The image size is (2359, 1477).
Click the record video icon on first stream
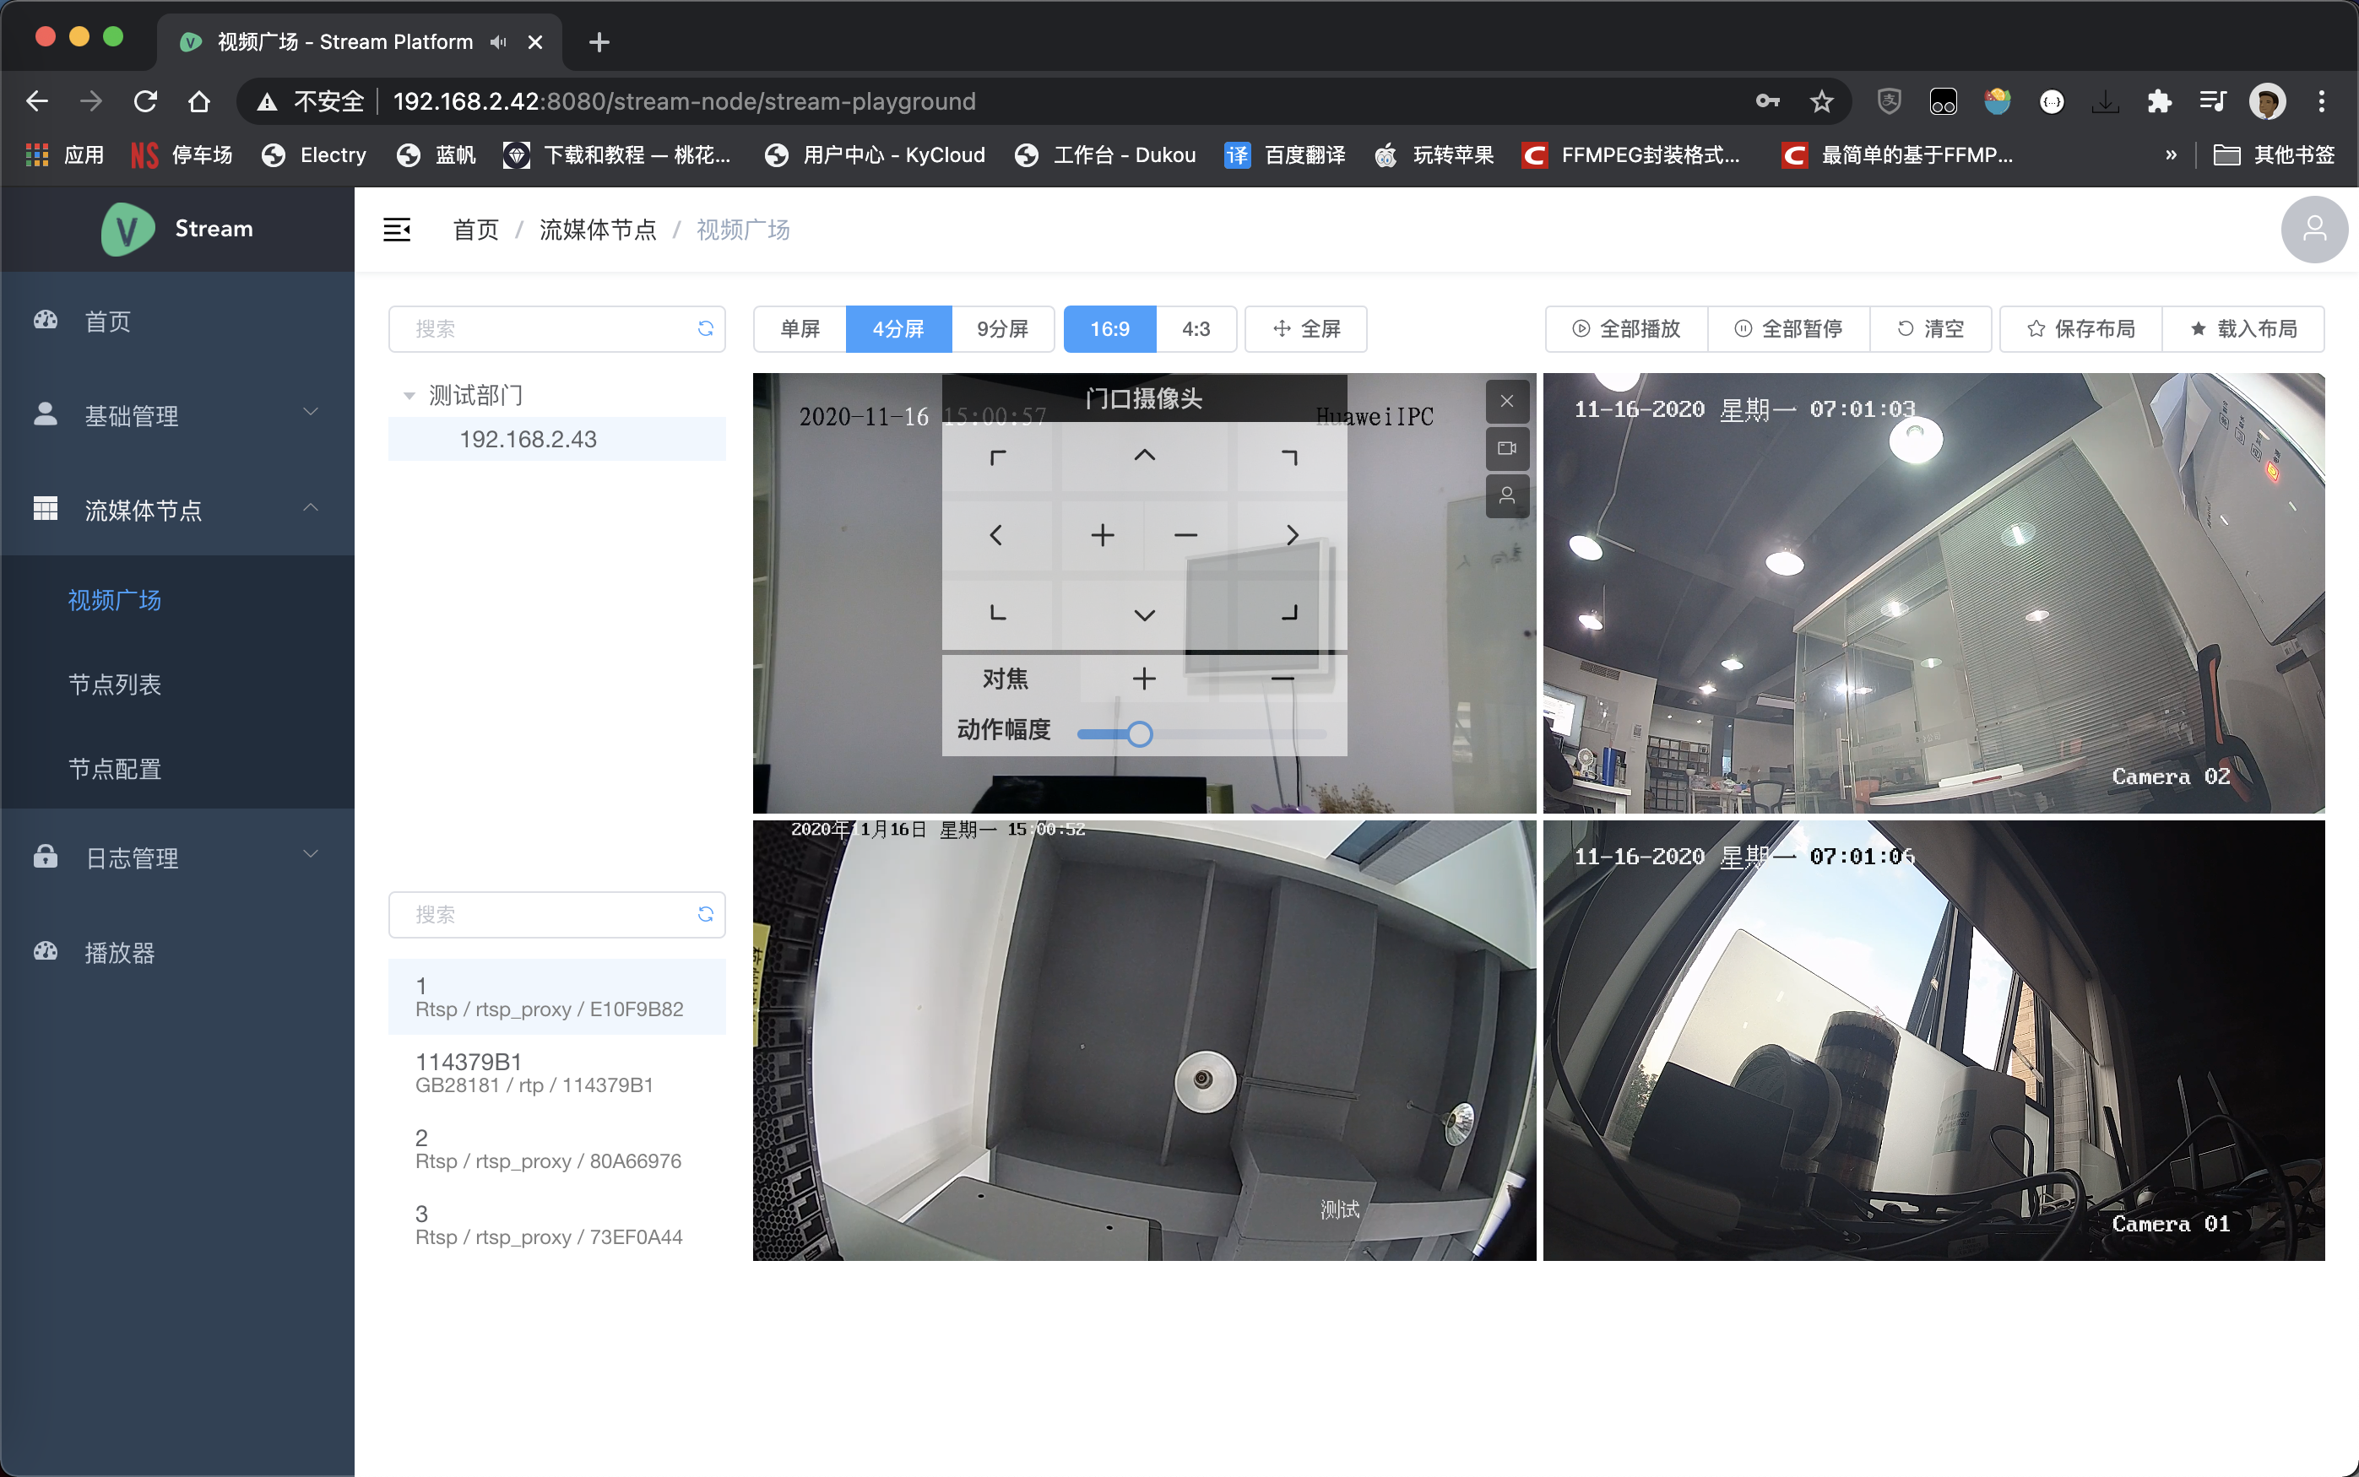point(1506,448)
